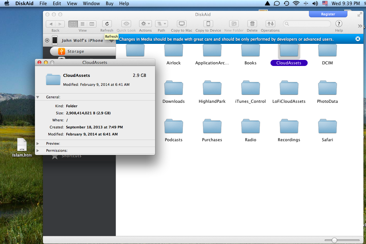Select the Podcasts folder
The height and width of the screenshot is (244, 366).
(x=173, y=131)
